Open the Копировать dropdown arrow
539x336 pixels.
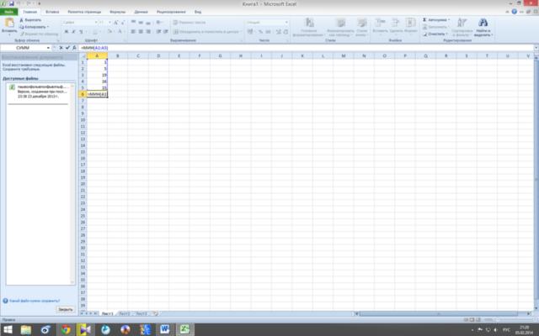pos(48,27)
